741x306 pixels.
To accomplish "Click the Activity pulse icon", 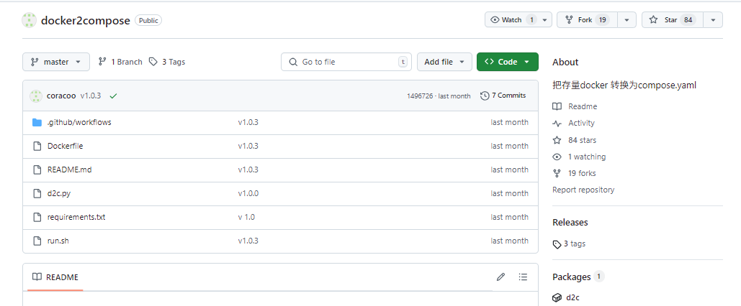I will [x=557, y=124].
